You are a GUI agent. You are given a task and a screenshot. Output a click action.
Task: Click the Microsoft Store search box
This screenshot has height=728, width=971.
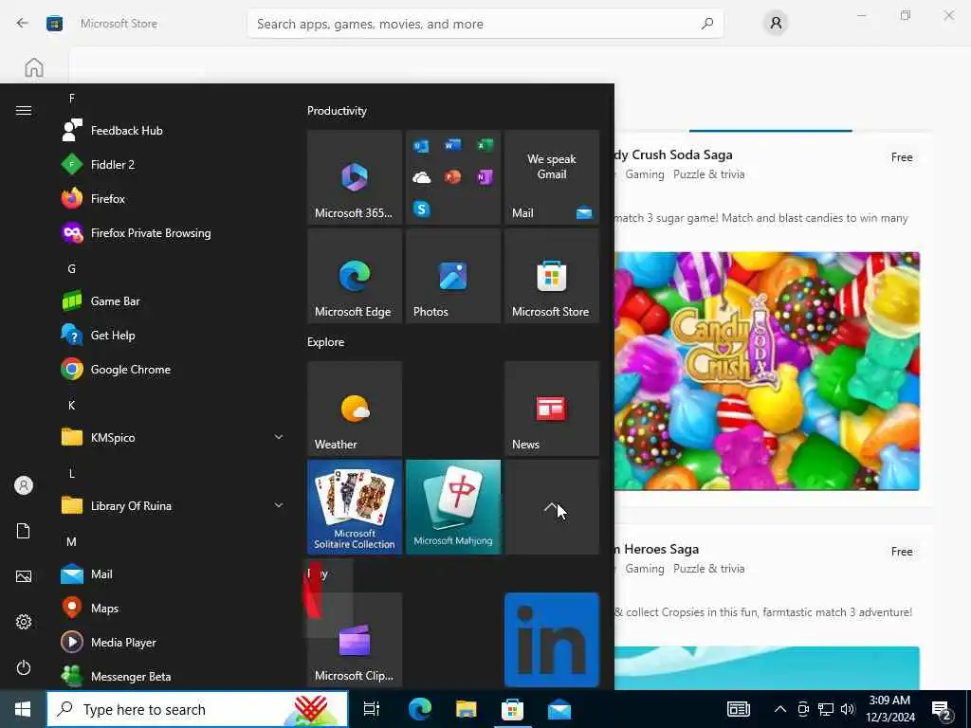tap(485, 24)
